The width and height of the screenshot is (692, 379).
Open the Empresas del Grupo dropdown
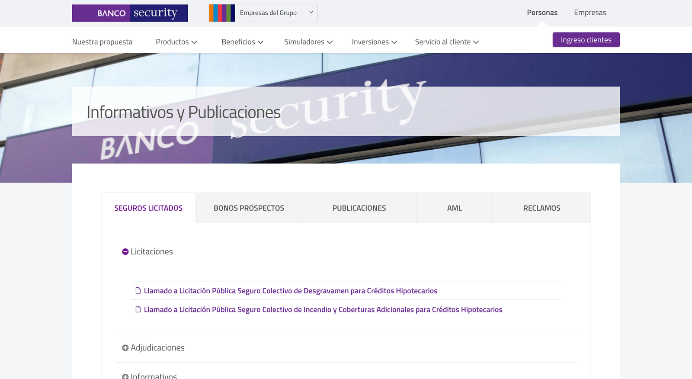(276, 13)
